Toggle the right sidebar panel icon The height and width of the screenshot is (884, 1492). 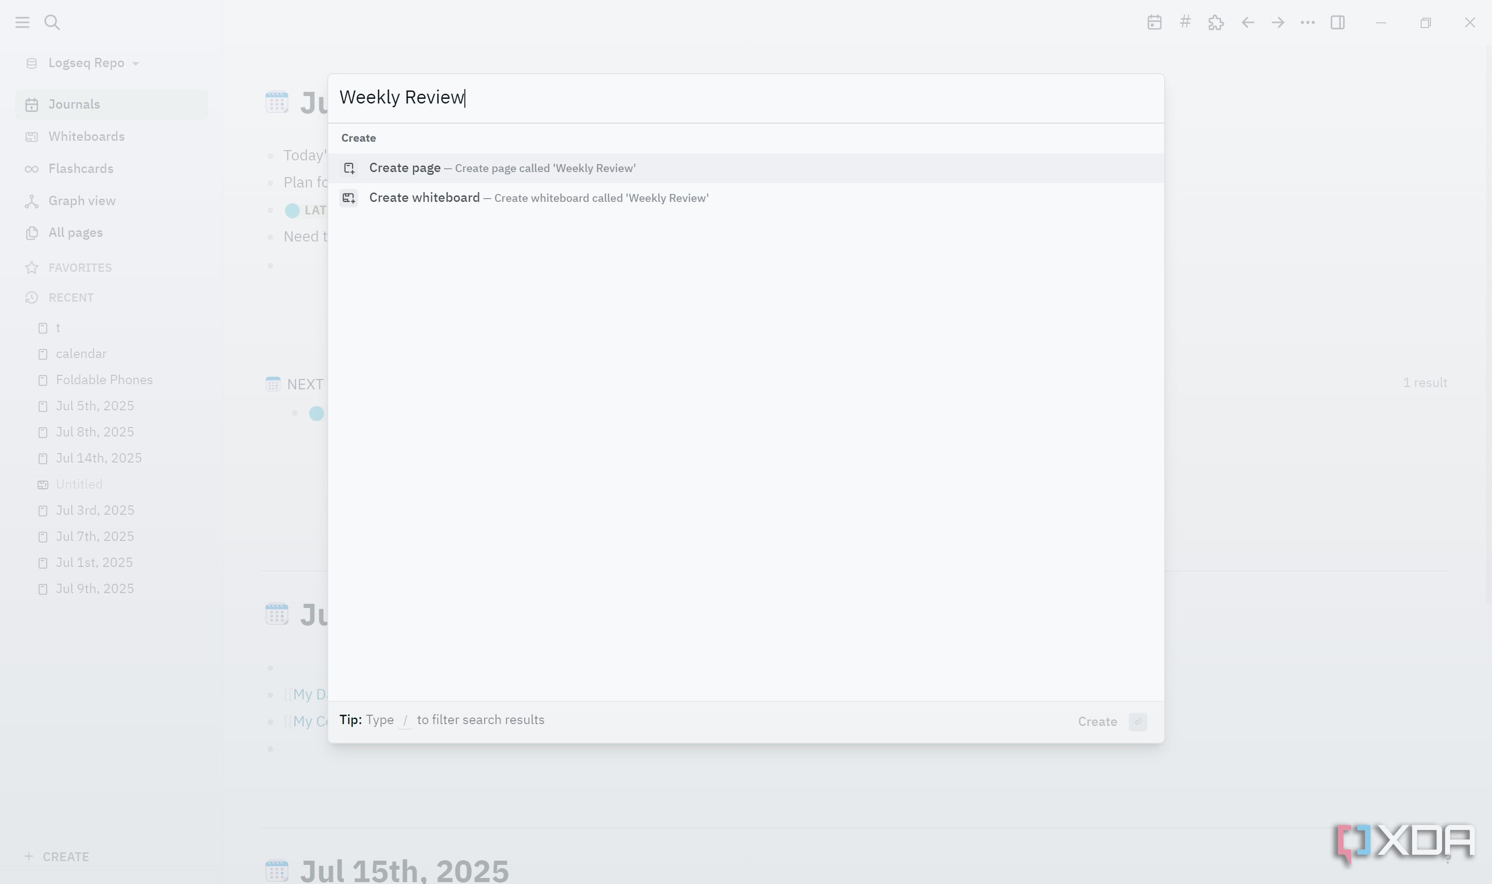1338,23
